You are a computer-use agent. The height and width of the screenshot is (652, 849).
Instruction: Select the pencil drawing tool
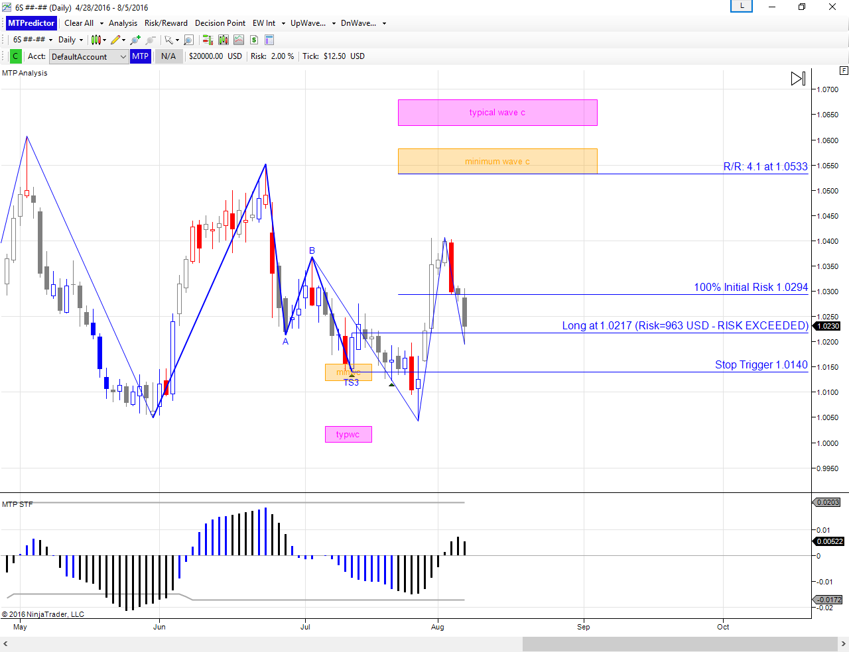115,40
